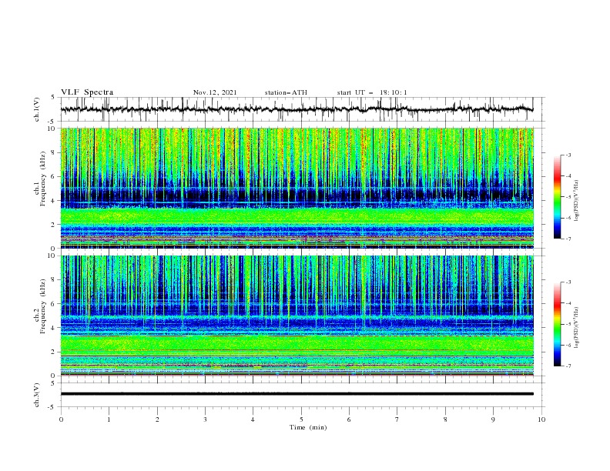Click time axis tick label "6"
This screenshot has height=471, width=610.
(349, 419)
